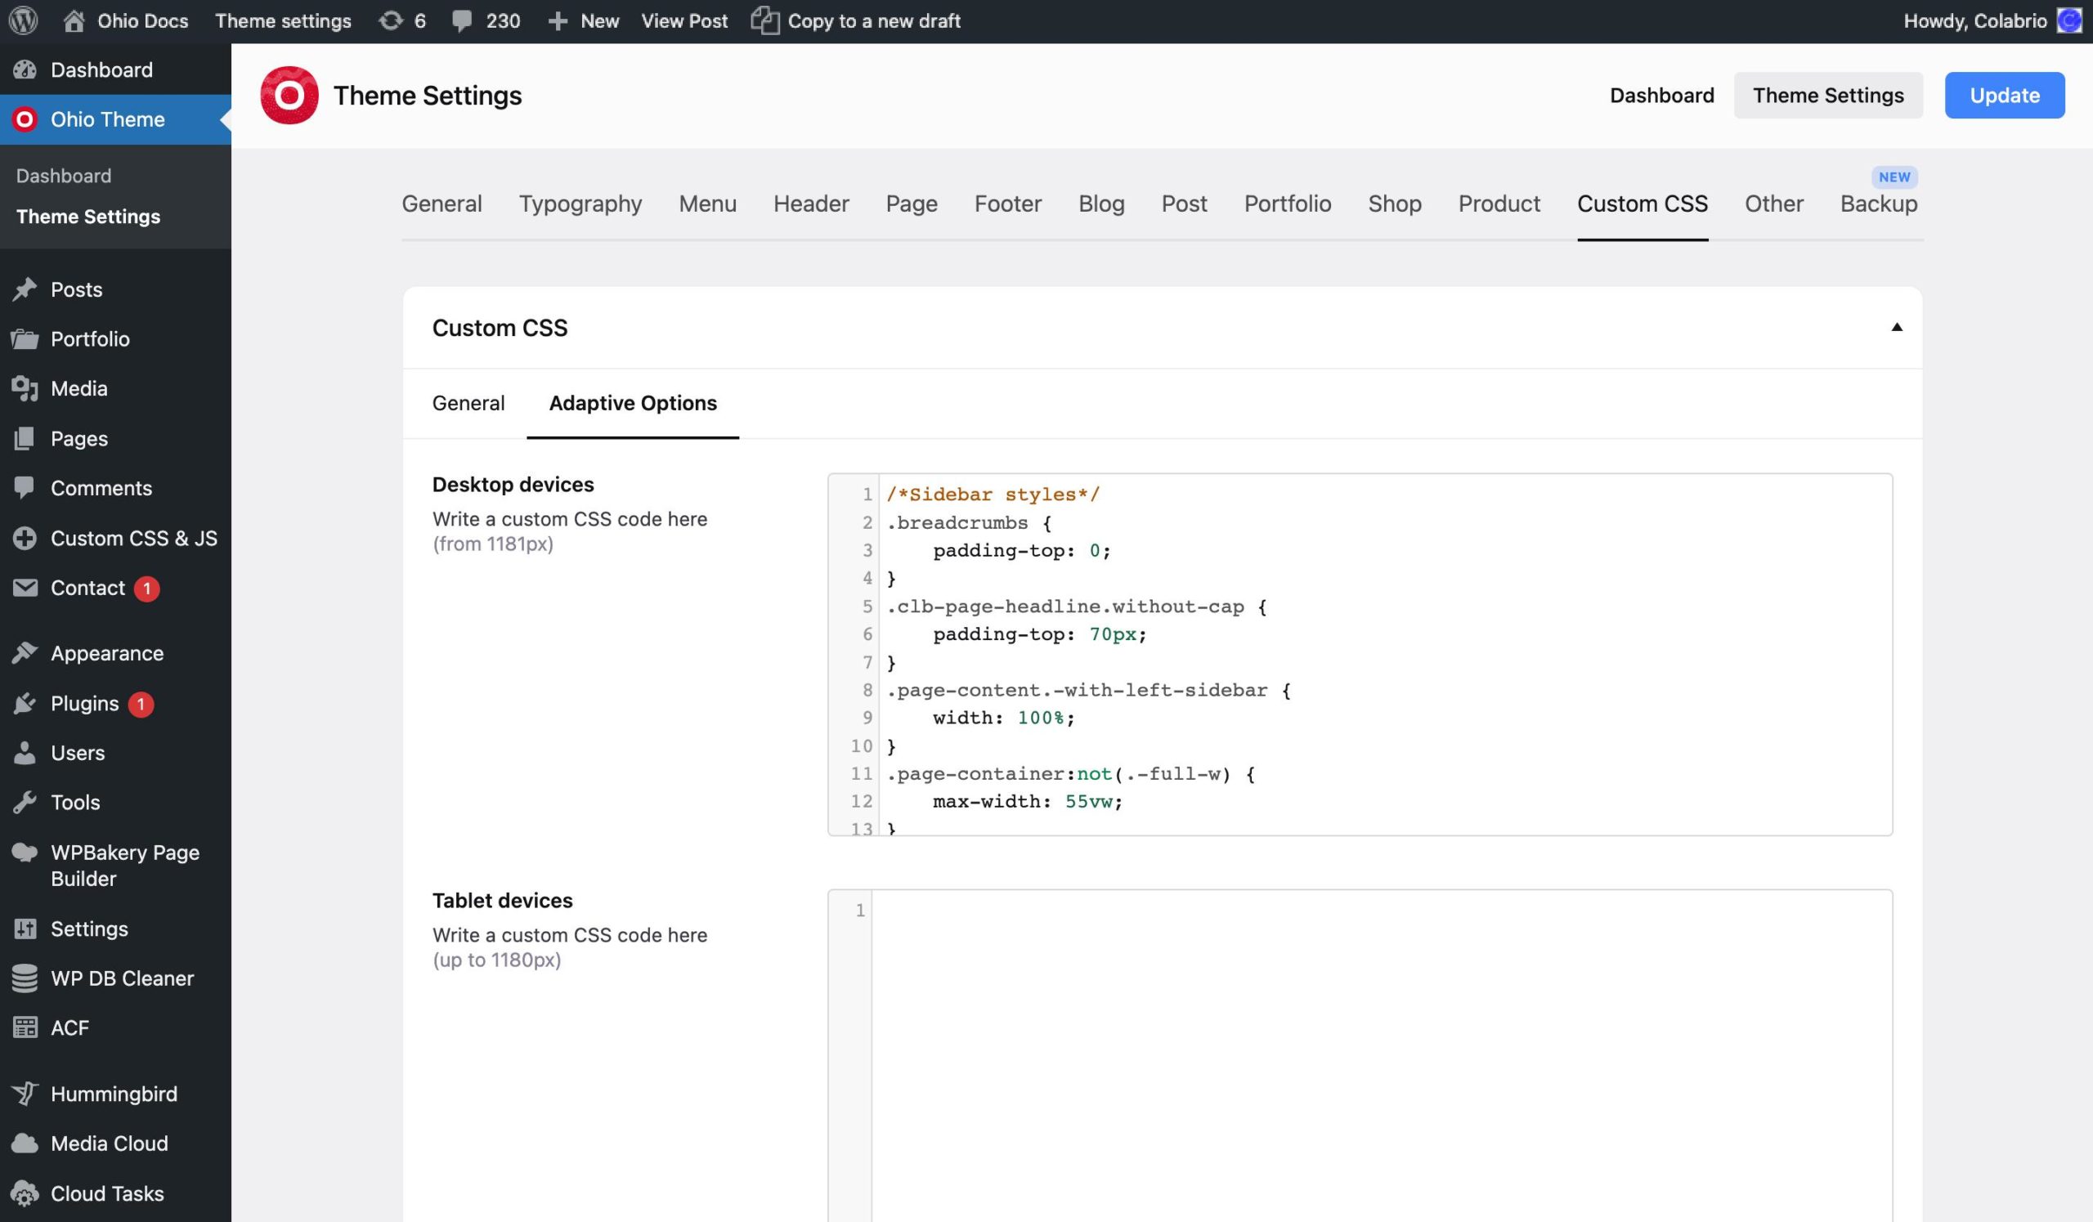Click the Theme Settings header button
Image resolution: width=2093 pixels, height=1222 pixels.
pos(1828,96)
